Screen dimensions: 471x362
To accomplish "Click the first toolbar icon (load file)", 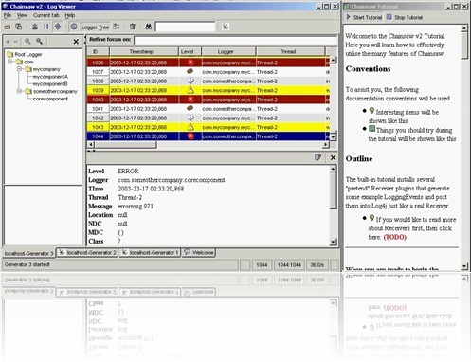I will 7,27.
